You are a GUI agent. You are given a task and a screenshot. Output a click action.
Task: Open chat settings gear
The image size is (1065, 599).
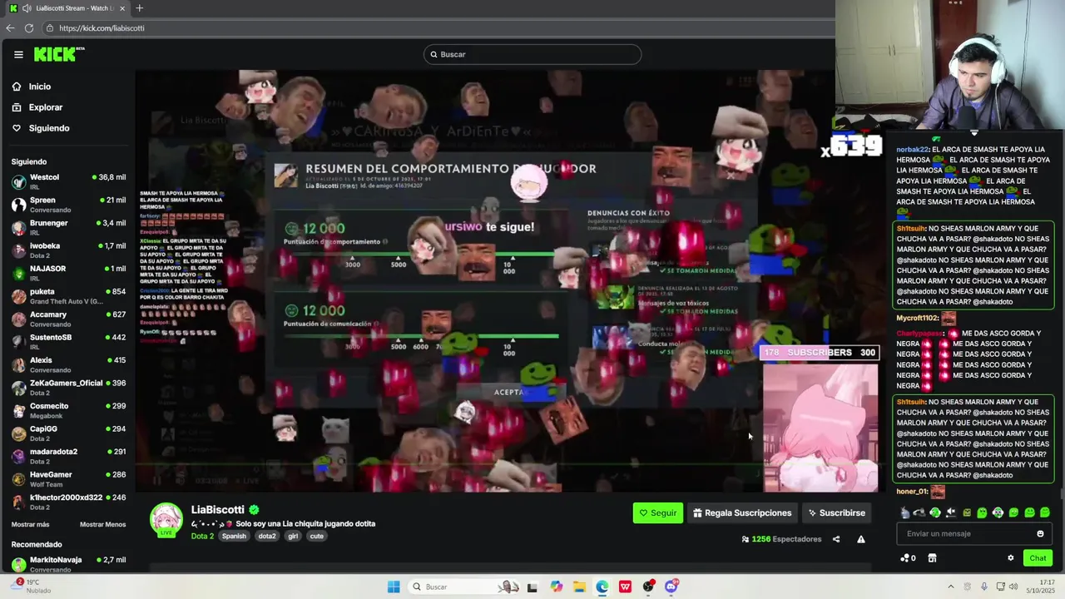click(1011, 558)
